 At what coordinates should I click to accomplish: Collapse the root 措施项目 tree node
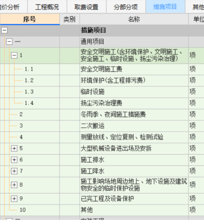[4, 30]
